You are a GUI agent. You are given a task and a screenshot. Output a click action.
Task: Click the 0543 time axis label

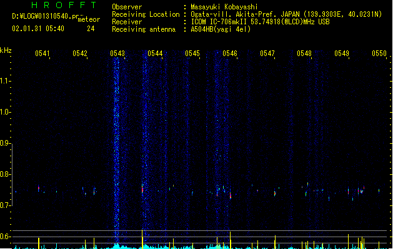pyautogui.click(x=117, y=54)
